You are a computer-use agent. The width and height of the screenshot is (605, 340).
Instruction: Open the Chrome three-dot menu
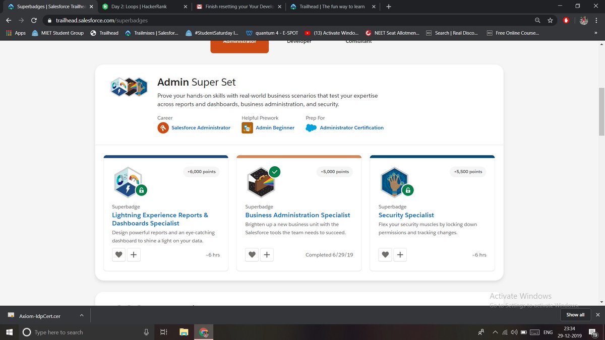[x=597, y=20]
